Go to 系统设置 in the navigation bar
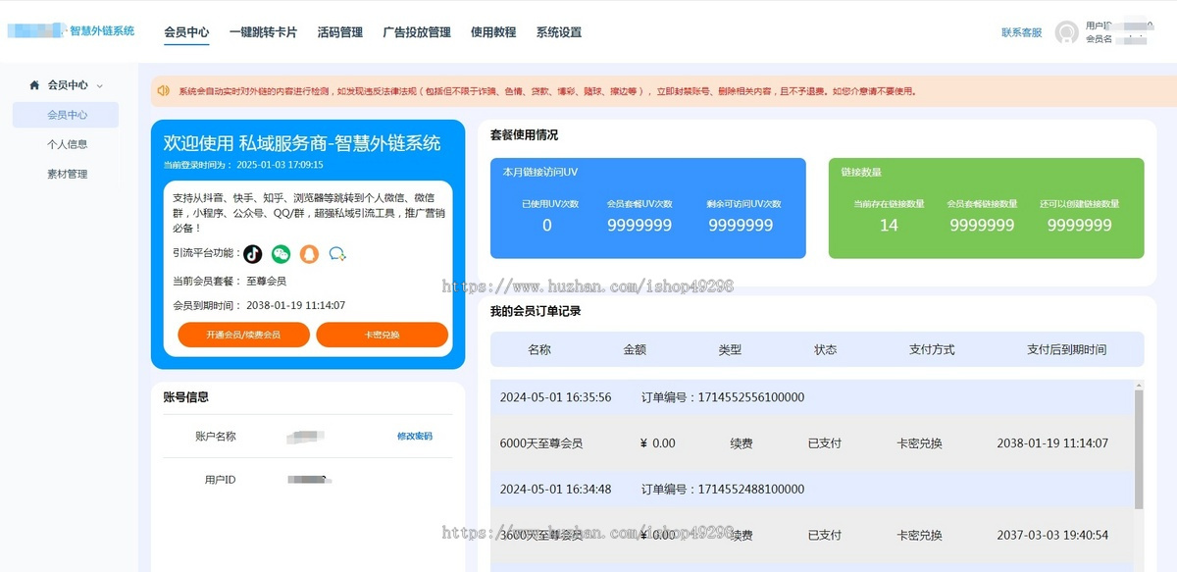Screen dimensions: 1177x572 [x=557, y=32]
